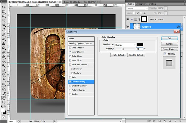The image size is (186, 123).
Task: Click lock transparent pixels icon
Action: point(134,13)
